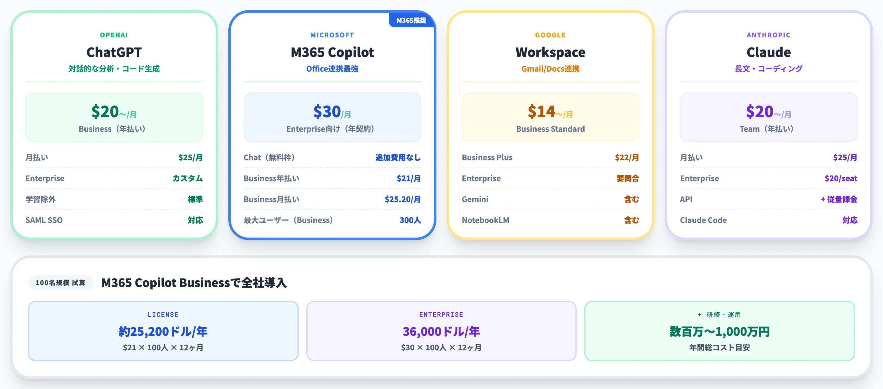883x389 pixels.
Task: Select the $20/seat value
Action: (x=841, y=178)
